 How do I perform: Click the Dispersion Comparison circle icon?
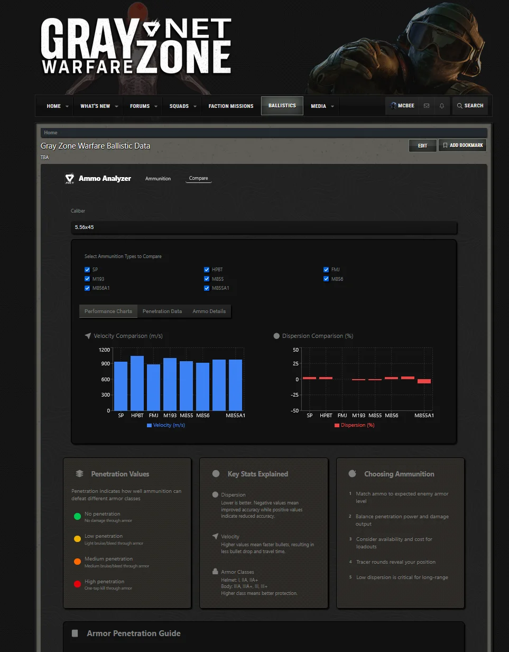click(276, 336)
